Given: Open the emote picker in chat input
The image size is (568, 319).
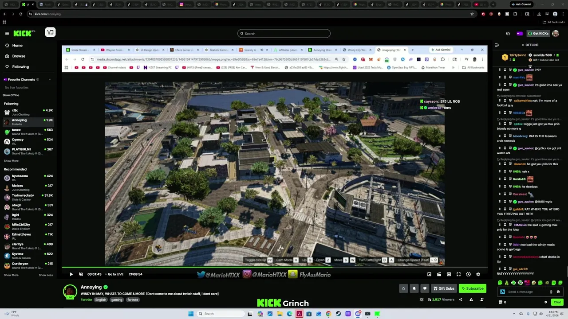Looking at the screenshot, I should (x=558, y=292).
